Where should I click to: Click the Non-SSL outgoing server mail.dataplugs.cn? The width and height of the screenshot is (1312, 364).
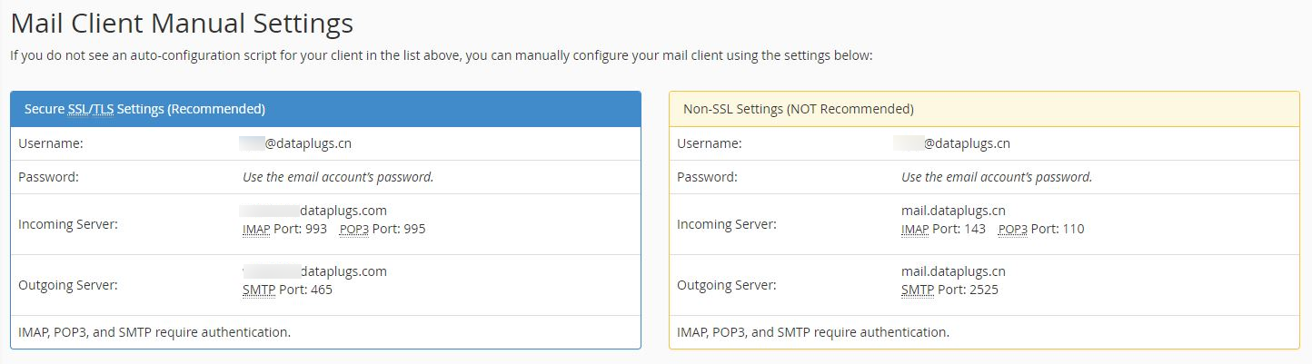[x=953, y=271]
